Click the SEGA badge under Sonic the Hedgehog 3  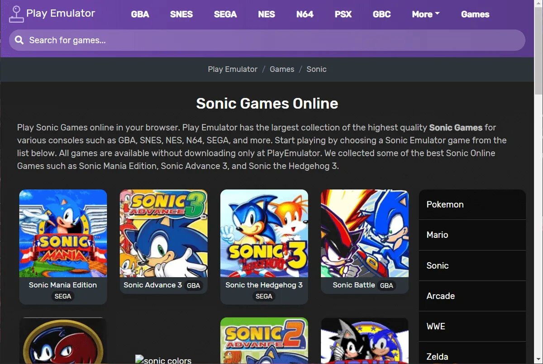point(264,296)
